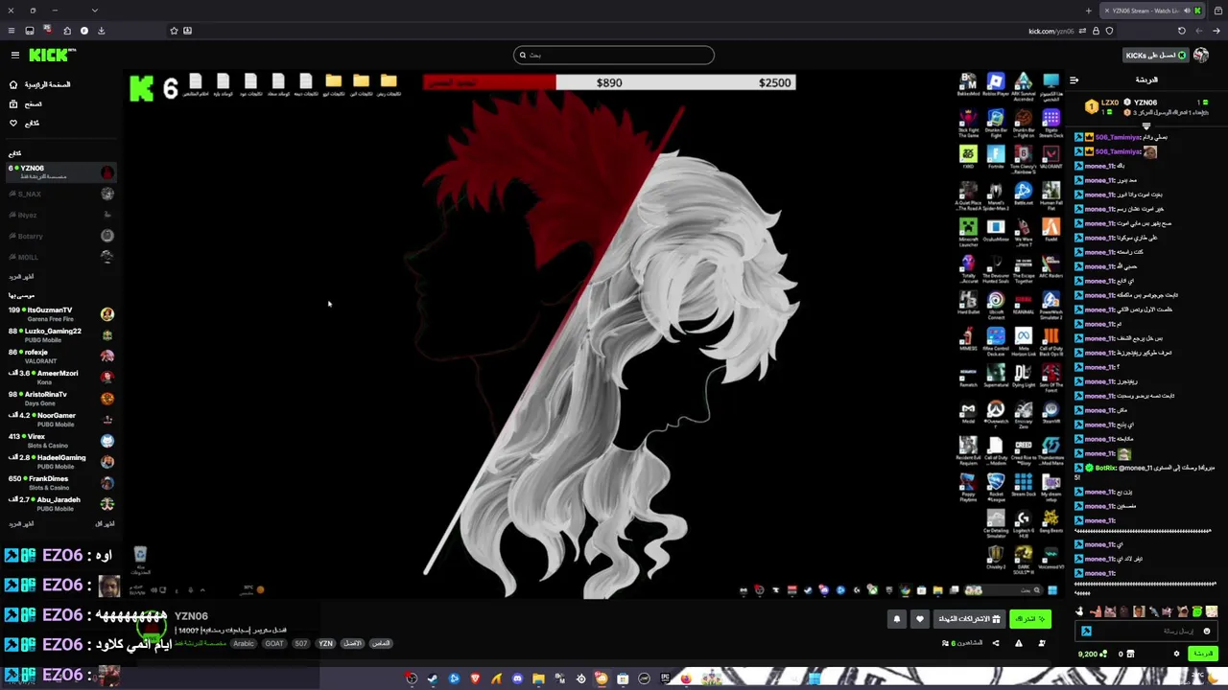The width and height of the screenshot is (1228, 690).
Task: Open a new browser tab with plus
Action: 1089,11
